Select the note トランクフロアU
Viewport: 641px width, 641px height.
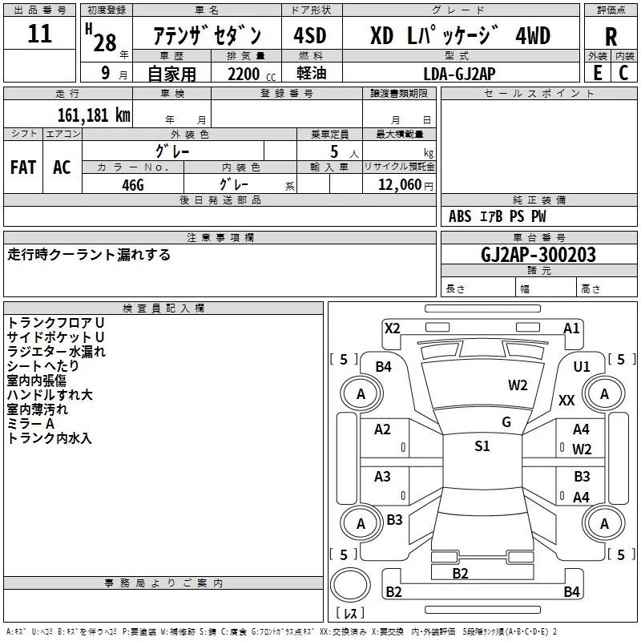click(x=55, y=323)
